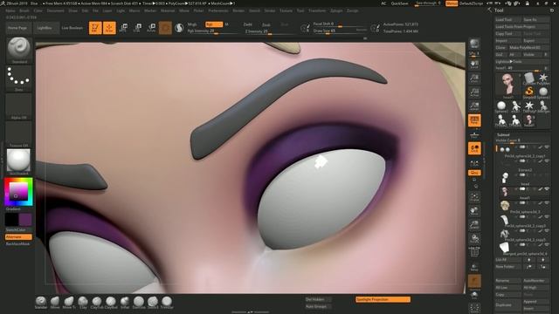The image size is (559, 314).
Task: Open the Transform menu
Action: [x=317, y=10]
